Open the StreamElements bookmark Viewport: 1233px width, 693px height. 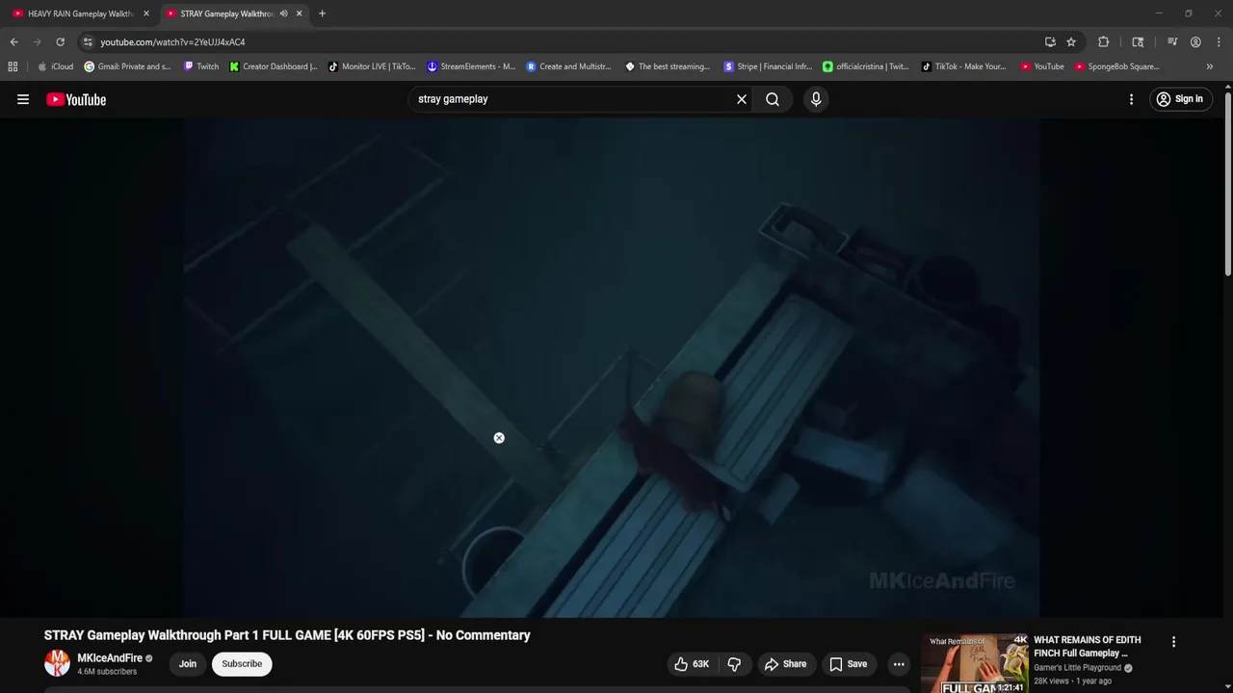tap(471, 66)
